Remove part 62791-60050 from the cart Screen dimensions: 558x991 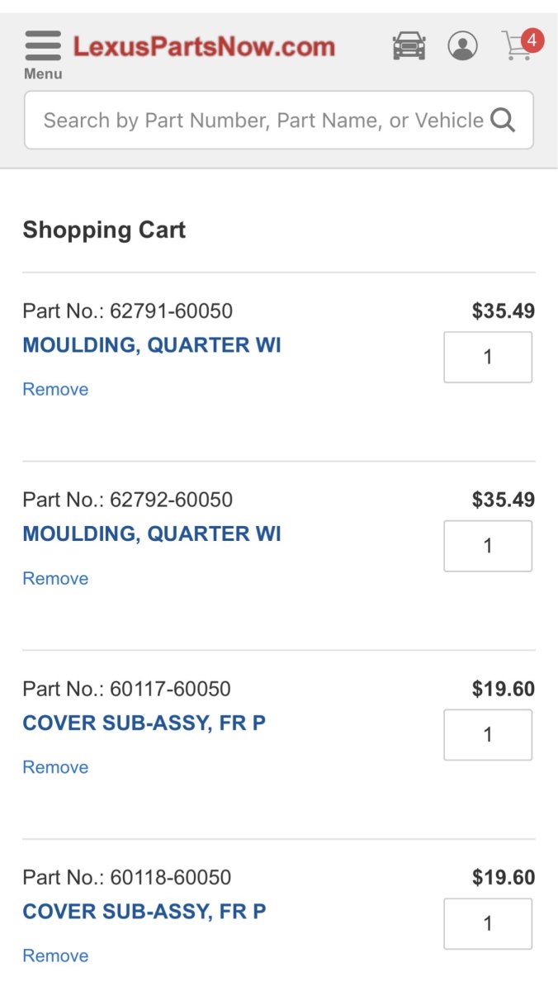(x=55, y=389)
